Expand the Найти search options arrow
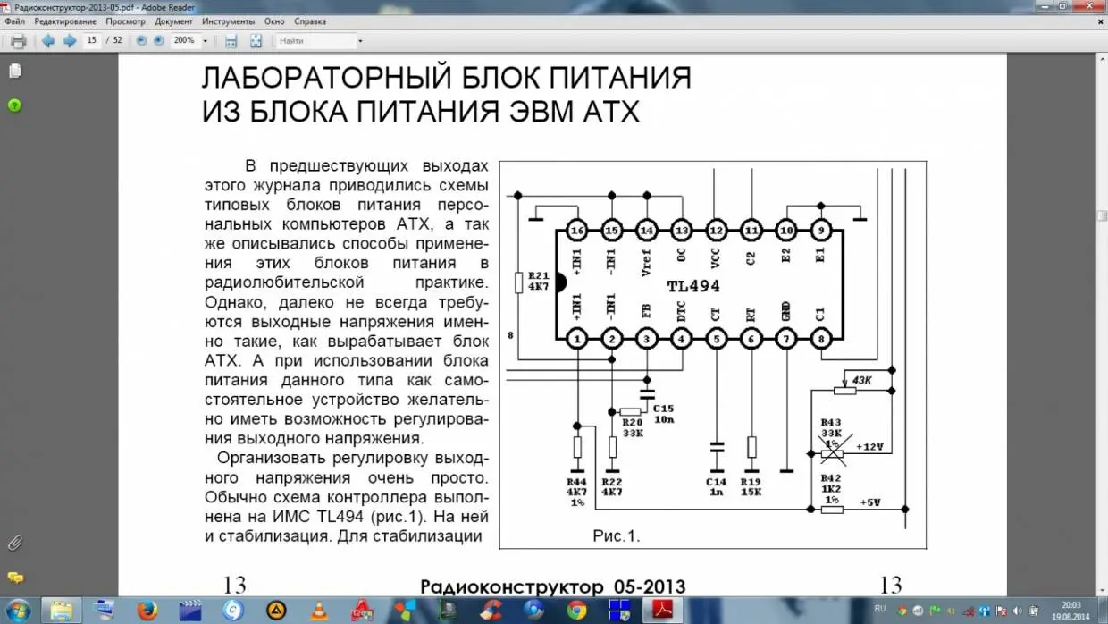Viewport: 1108px width, 624px height. (360, 41)
